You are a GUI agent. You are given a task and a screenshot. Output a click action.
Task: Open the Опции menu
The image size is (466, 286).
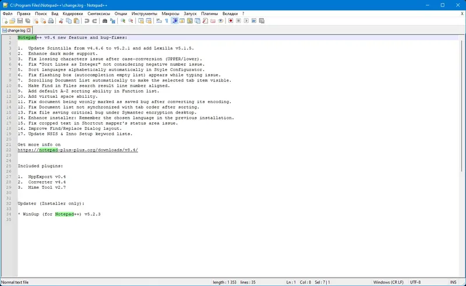(121, 13)
